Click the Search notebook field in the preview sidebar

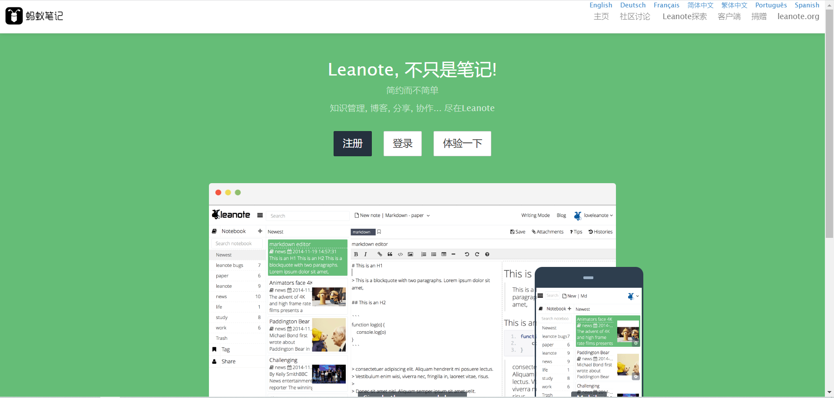click(237, 243)
